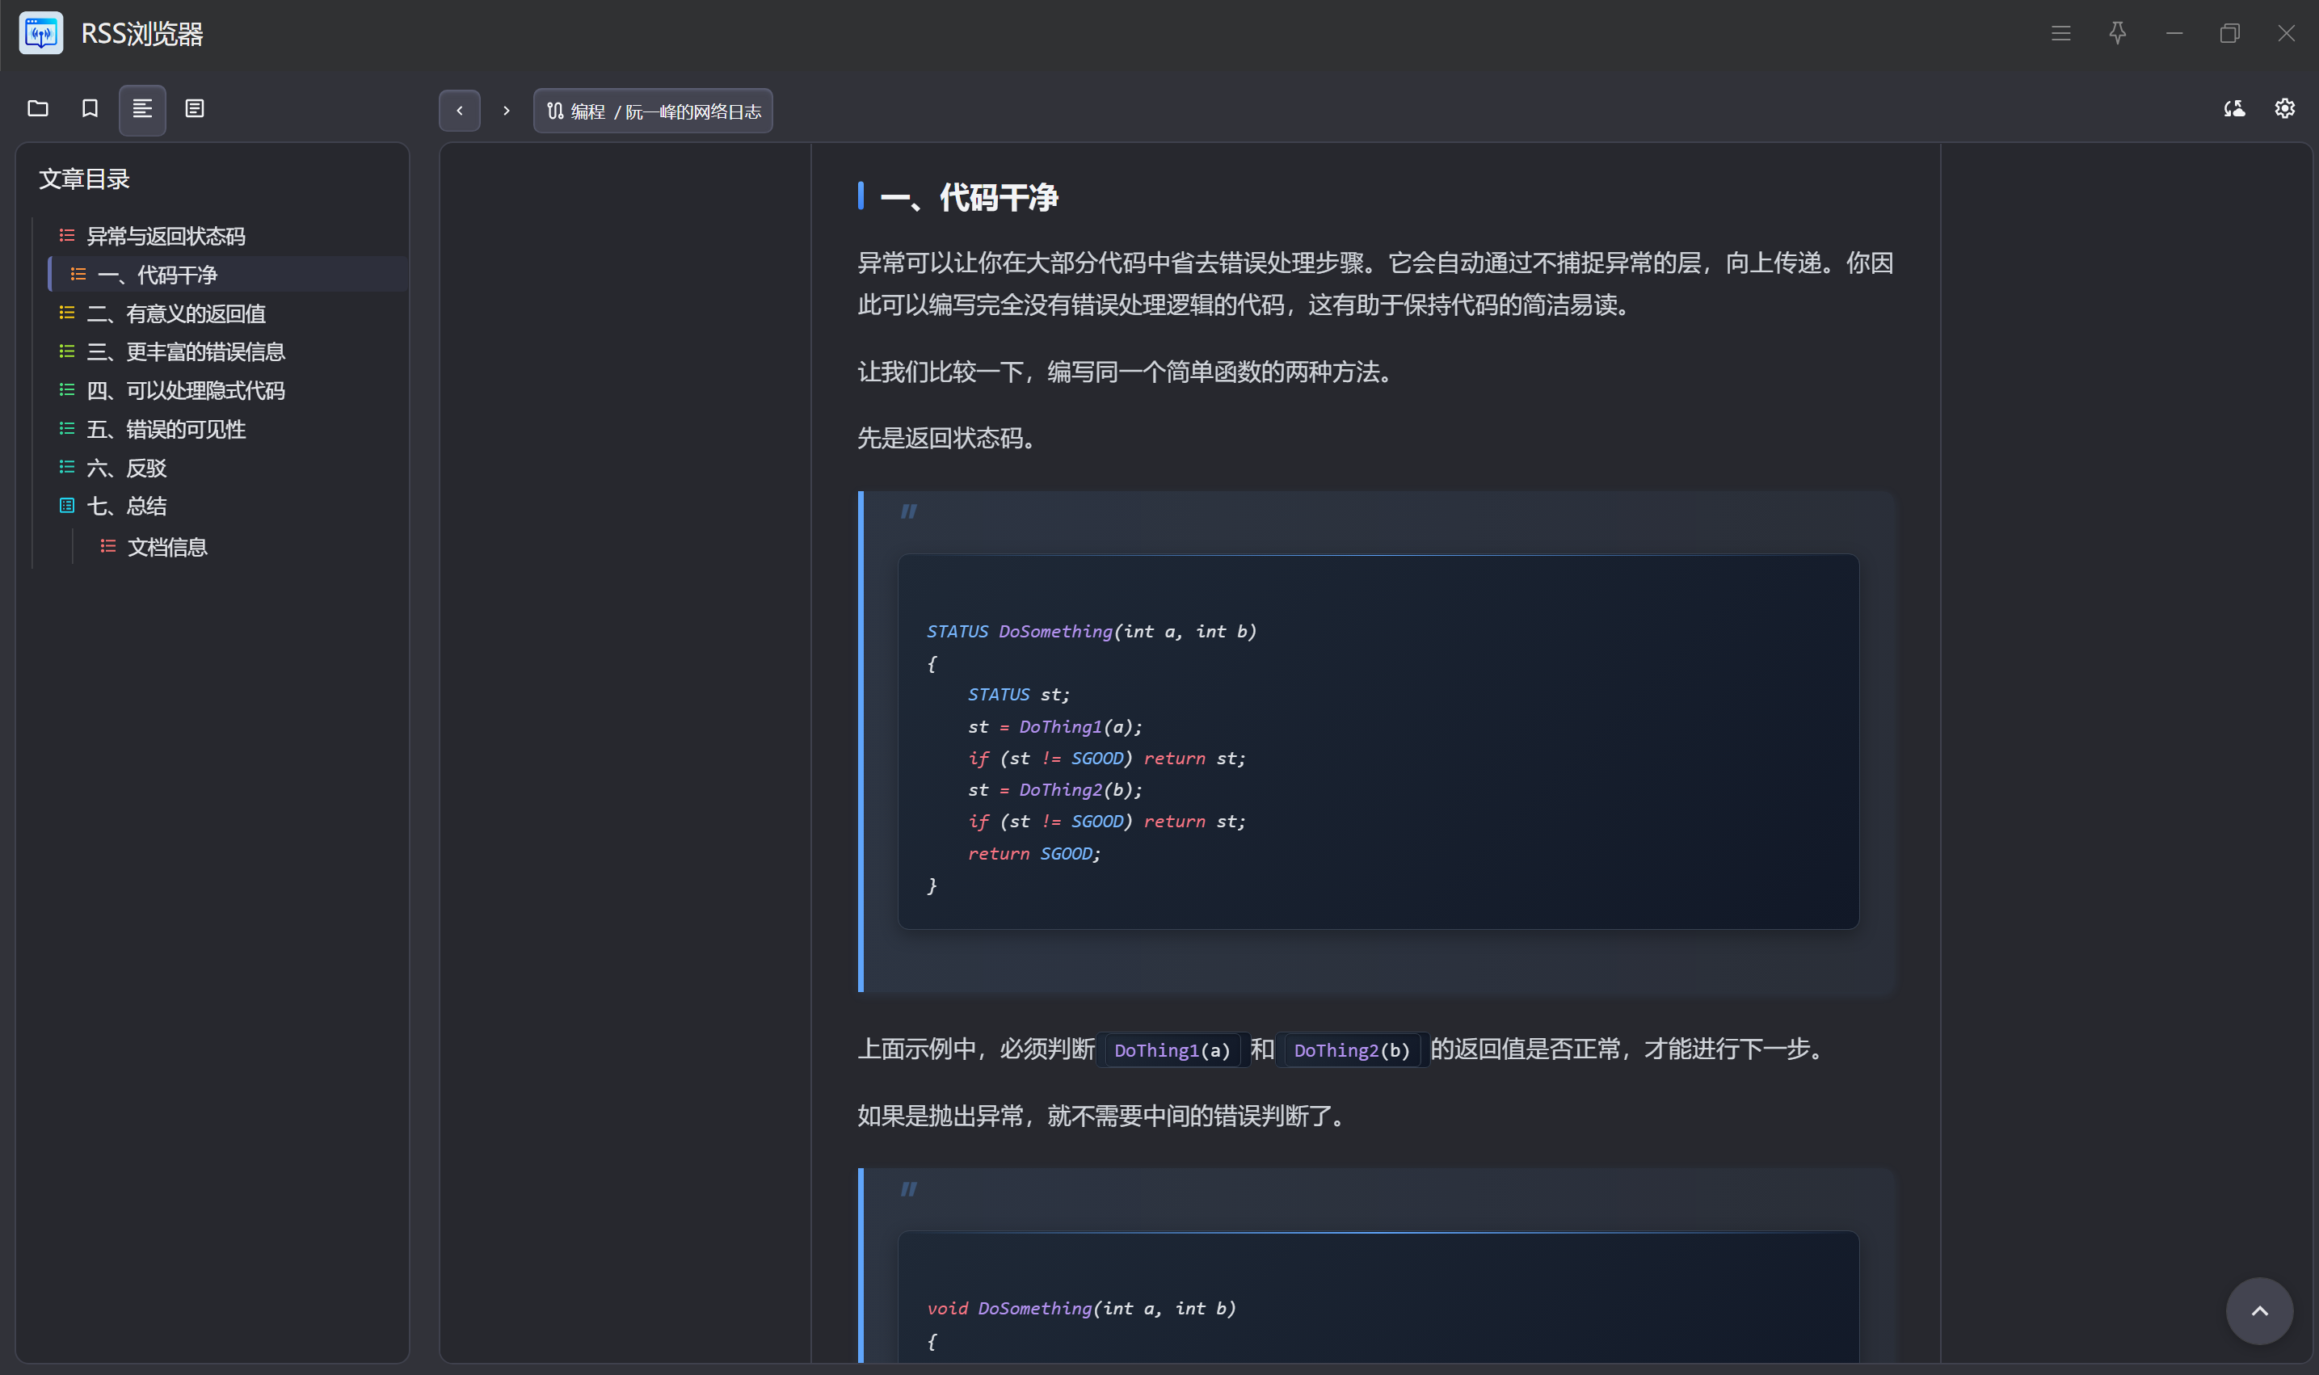Switch to the article outline view icon
2319x1375 pixels.
pos(141,109)
